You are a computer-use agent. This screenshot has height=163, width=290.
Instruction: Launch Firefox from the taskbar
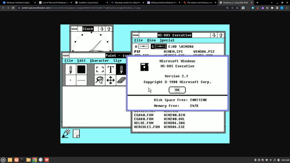point(16,160)
